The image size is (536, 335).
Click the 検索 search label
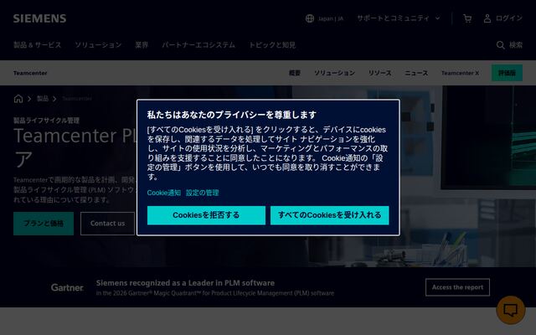click(x=516, y=45)
